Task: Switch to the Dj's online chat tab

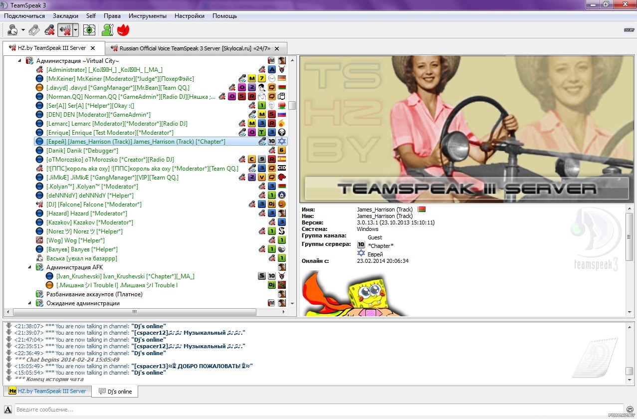Action: [115, 392]
